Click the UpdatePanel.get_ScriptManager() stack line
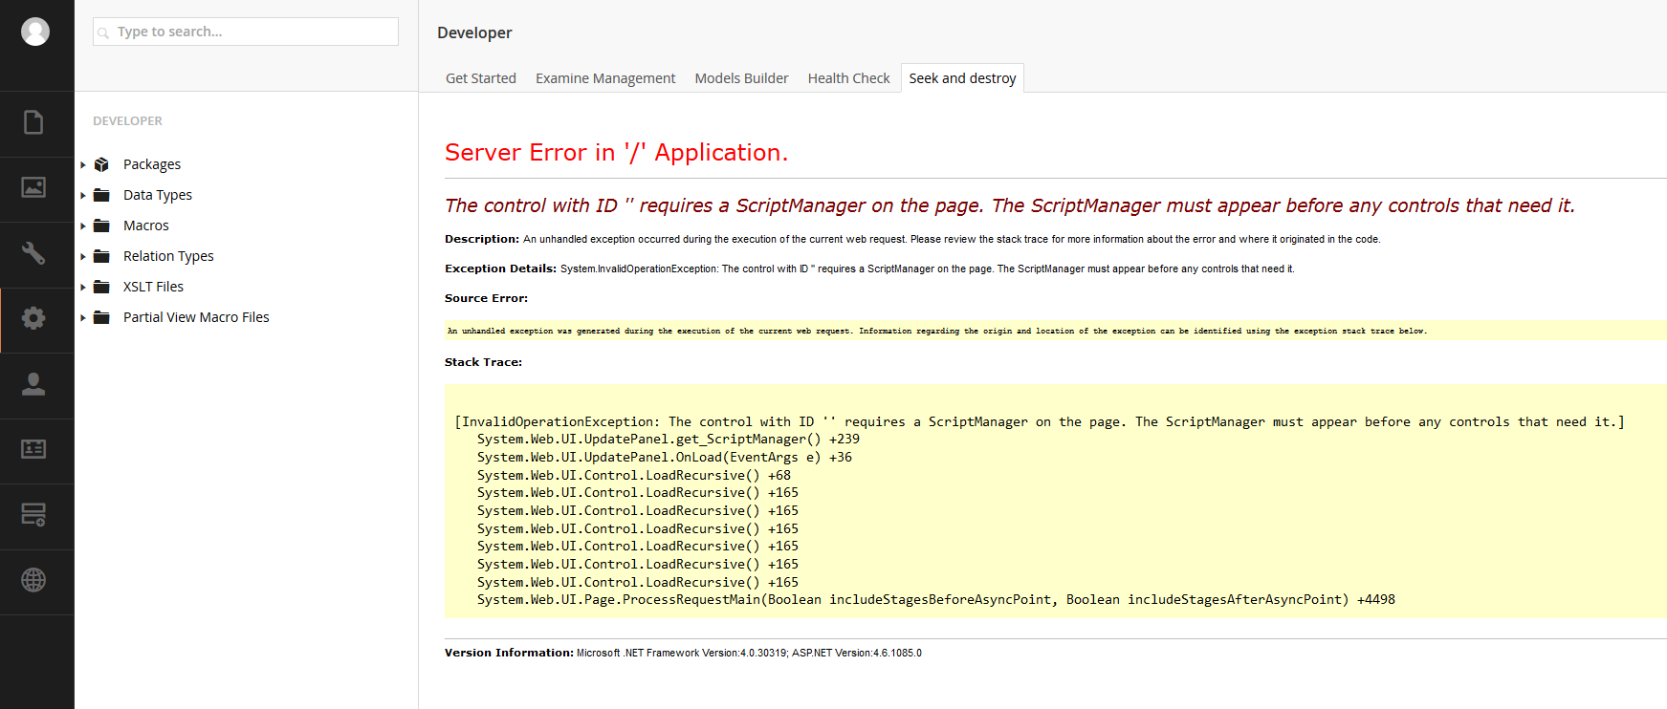The image size is (1667, 709). [669, 440]
